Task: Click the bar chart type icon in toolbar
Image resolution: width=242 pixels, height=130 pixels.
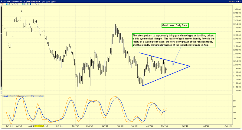Action: coord(9,4)
